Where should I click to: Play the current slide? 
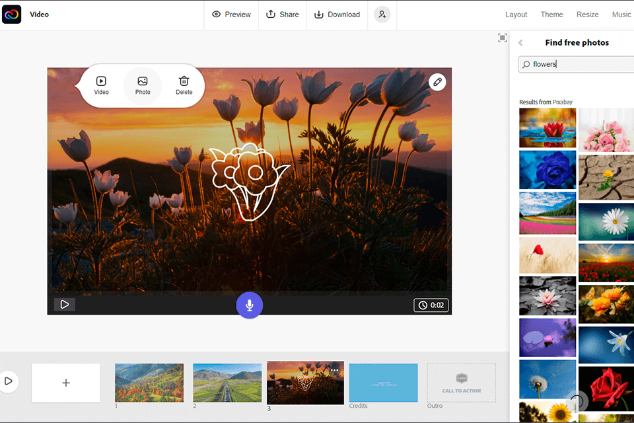point(64,305)
